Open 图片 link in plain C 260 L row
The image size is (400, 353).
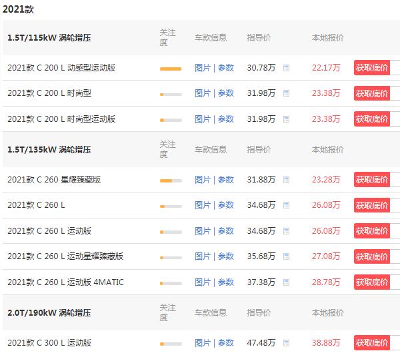(x=203, y=205)
